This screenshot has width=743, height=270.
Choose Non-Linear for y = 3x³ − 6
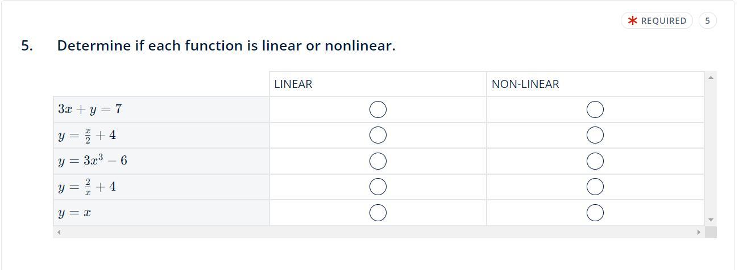pos(595,161)
